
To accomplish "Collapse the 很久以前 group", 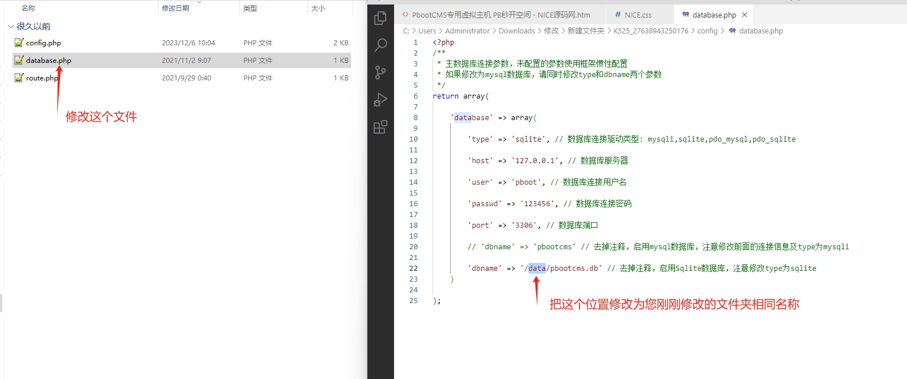I will coord(11,27).
